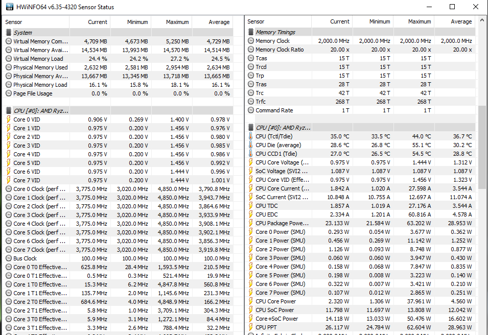
Task: Collapse the right CPU [#0]: AMD Ryz... group
Action: pos(251,128)
